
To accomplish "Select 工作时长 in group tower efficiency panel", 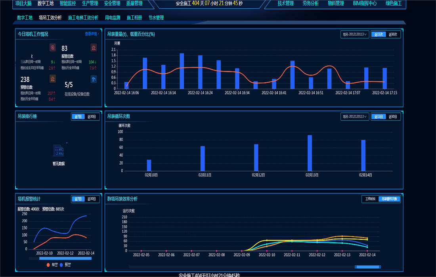I will click(x=370, y=199).
